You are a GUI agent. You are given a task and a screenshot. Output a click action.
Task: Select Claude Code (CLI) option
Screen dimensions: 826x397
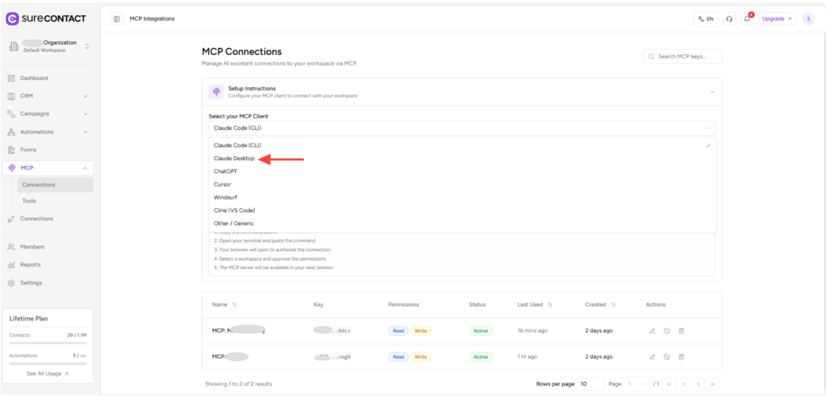(x=462, y=145)
